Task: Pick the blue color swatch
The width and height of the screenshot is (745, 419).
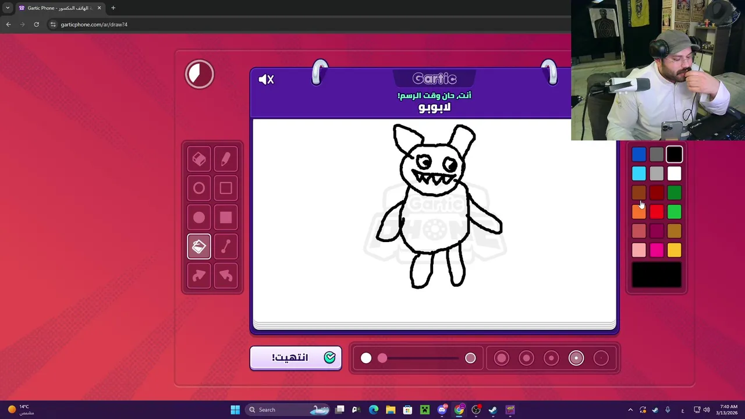Action: coord(638,154)
